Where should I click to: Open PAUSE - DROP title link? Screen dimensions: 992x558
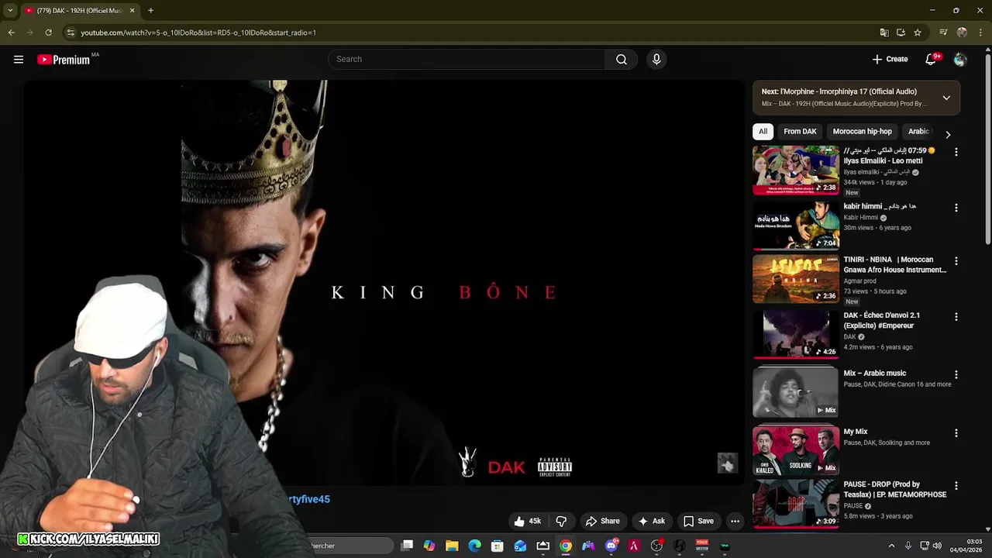tap(895, 490)
